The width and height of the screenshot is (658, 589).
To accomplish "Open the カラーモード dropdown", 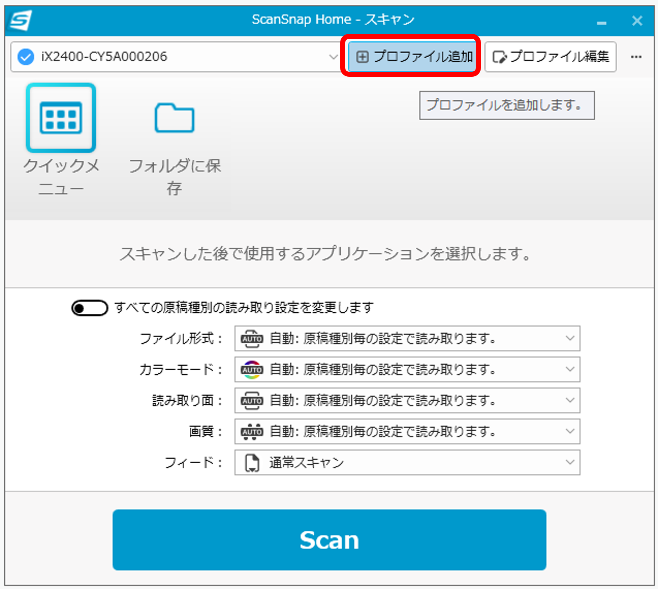I will click(569, 370).
